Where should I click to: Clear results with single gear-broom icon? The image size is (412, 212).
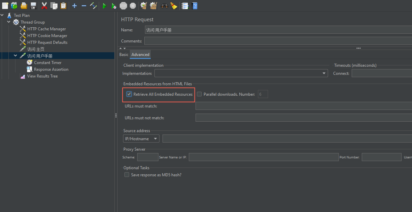(144, 5)
